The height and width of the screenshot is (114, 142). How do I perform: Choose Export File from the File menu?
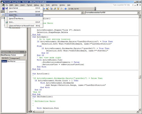click(x=24, y=15)
